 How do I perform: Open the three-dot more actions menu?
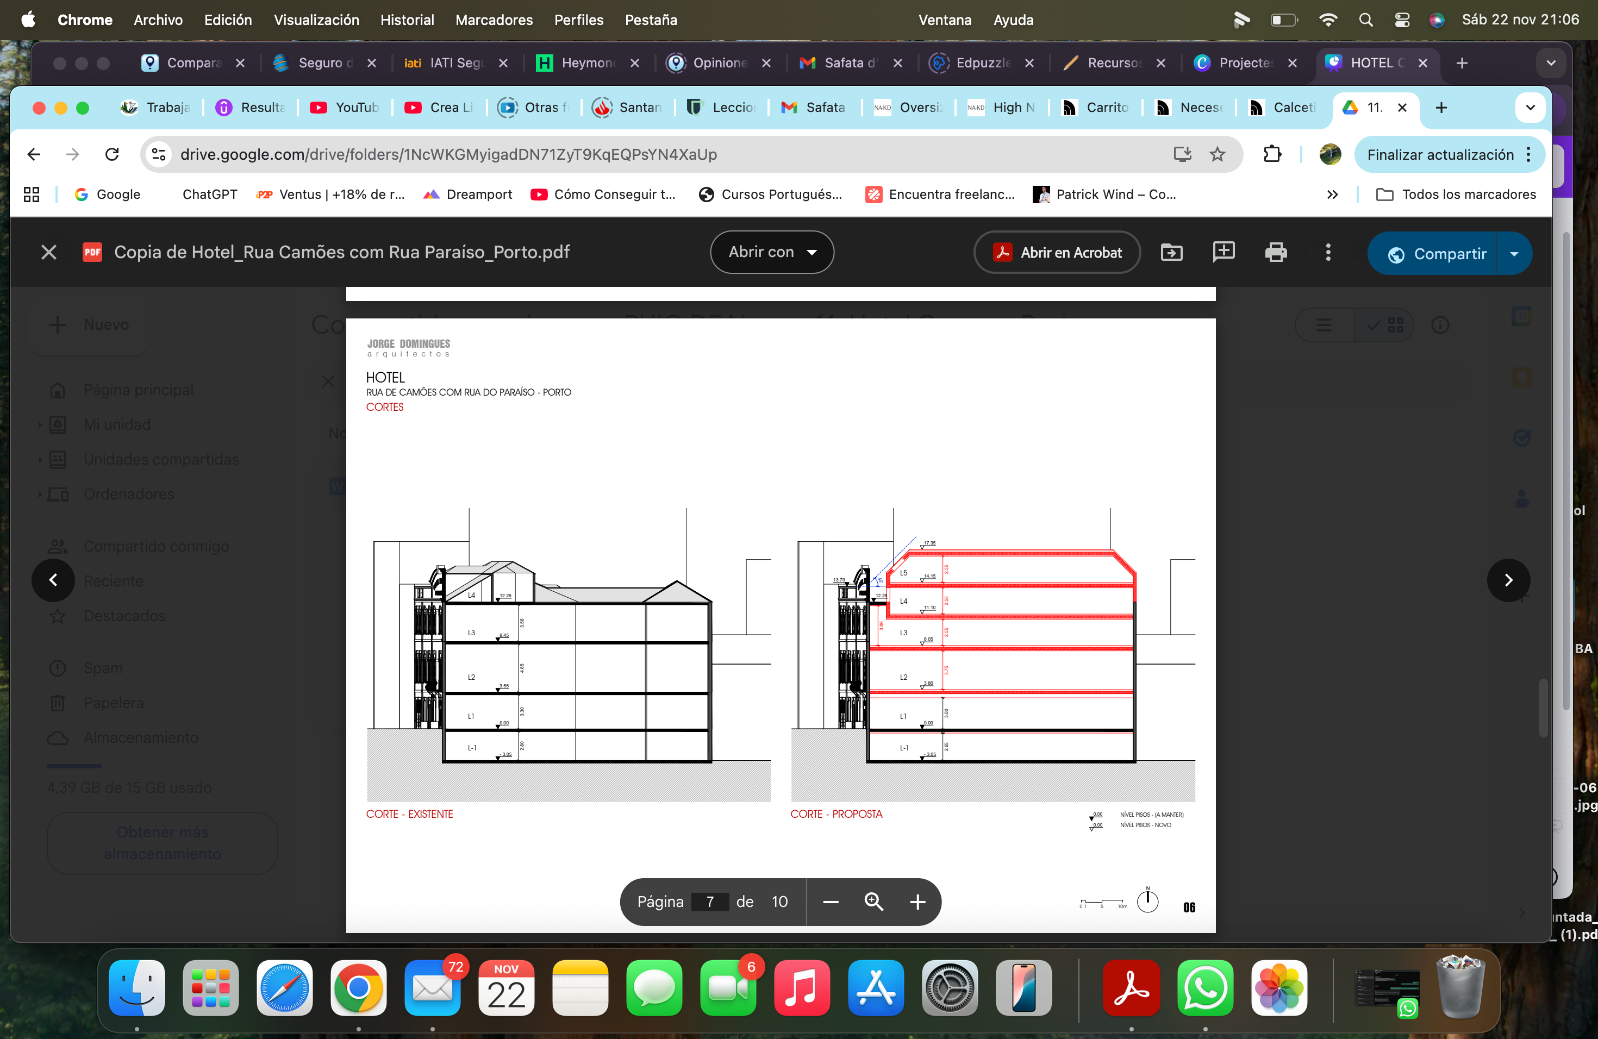(1327, 252)
